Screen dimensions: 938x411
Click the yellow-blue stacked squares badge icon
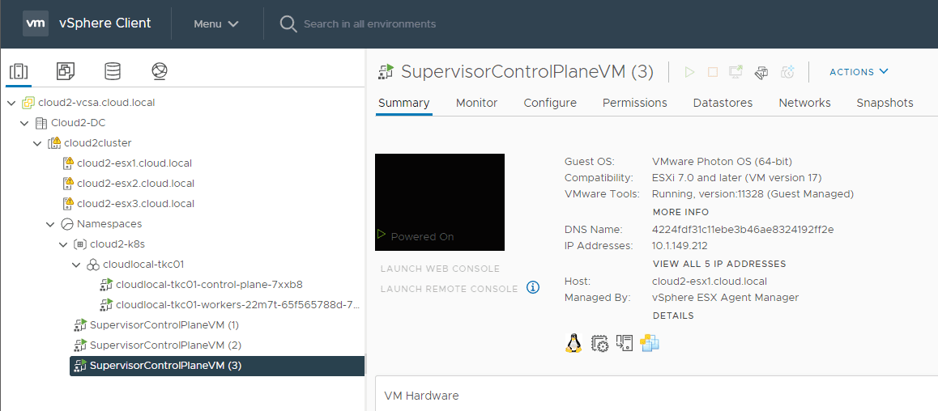(x=649, y=343)
